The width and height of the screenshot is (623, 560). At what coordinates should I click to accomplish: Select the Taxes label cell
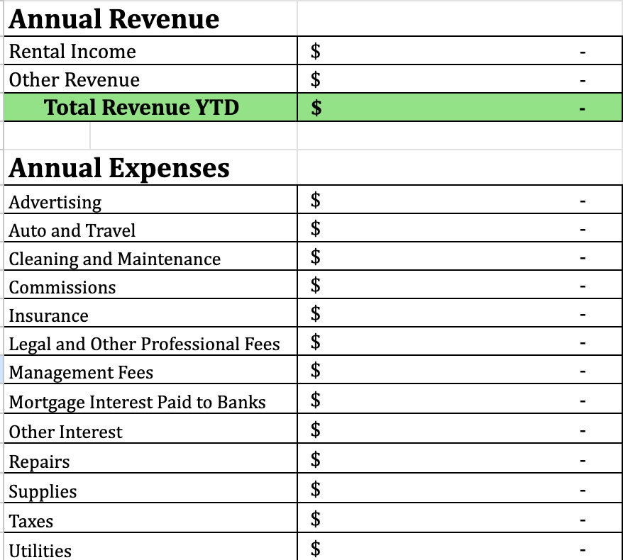pyautogui.click(x=31, y=521)
